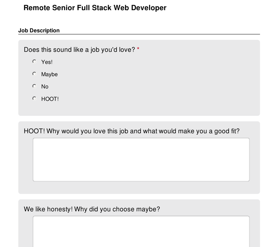Click the "No" option label text
The height and width of the screenshot is (247, 277).
[x=45, y=87]
